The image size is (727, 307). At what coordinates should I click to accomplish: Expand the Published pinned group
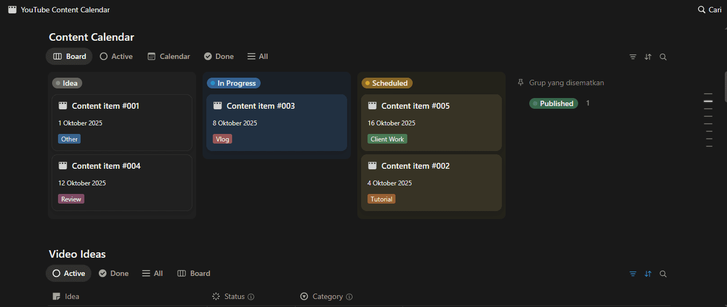553,103
